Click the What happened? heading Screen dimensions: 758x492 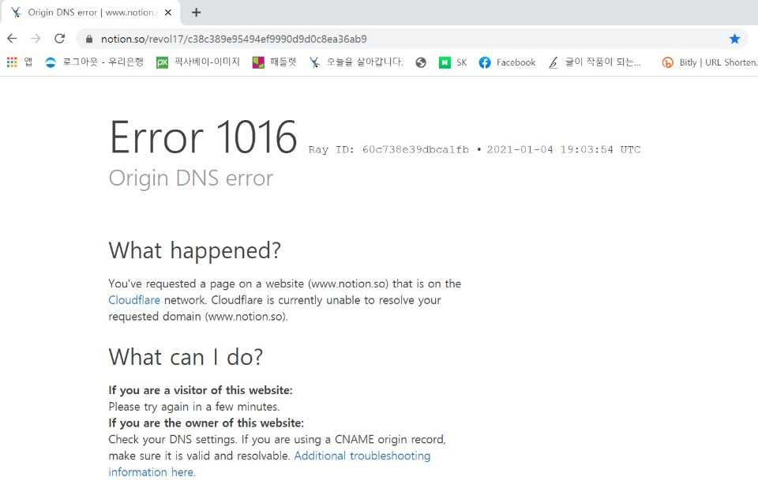click(194, 251)
